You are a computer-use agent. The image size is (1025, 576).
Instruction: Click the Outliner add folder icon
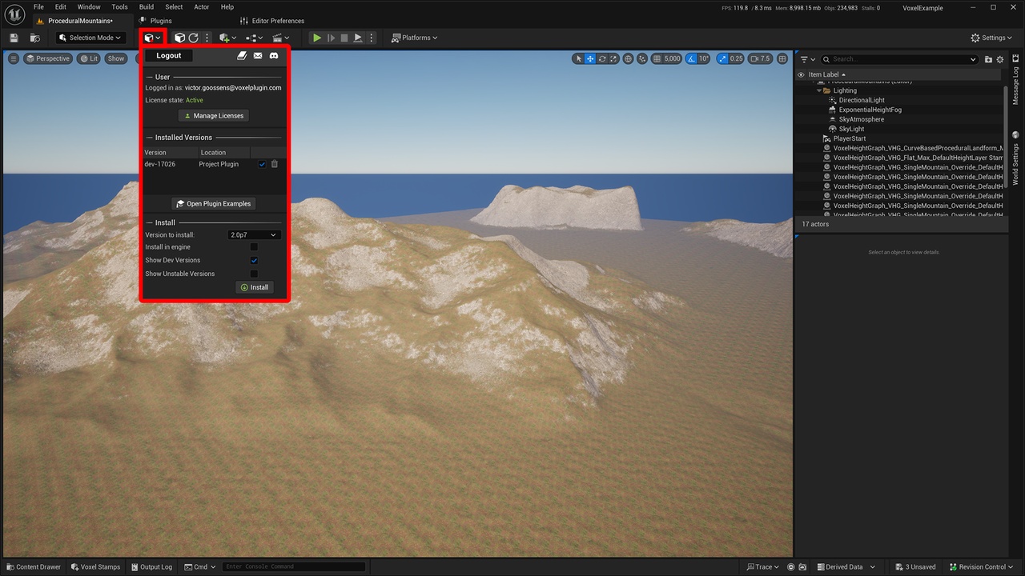[988, 59]
